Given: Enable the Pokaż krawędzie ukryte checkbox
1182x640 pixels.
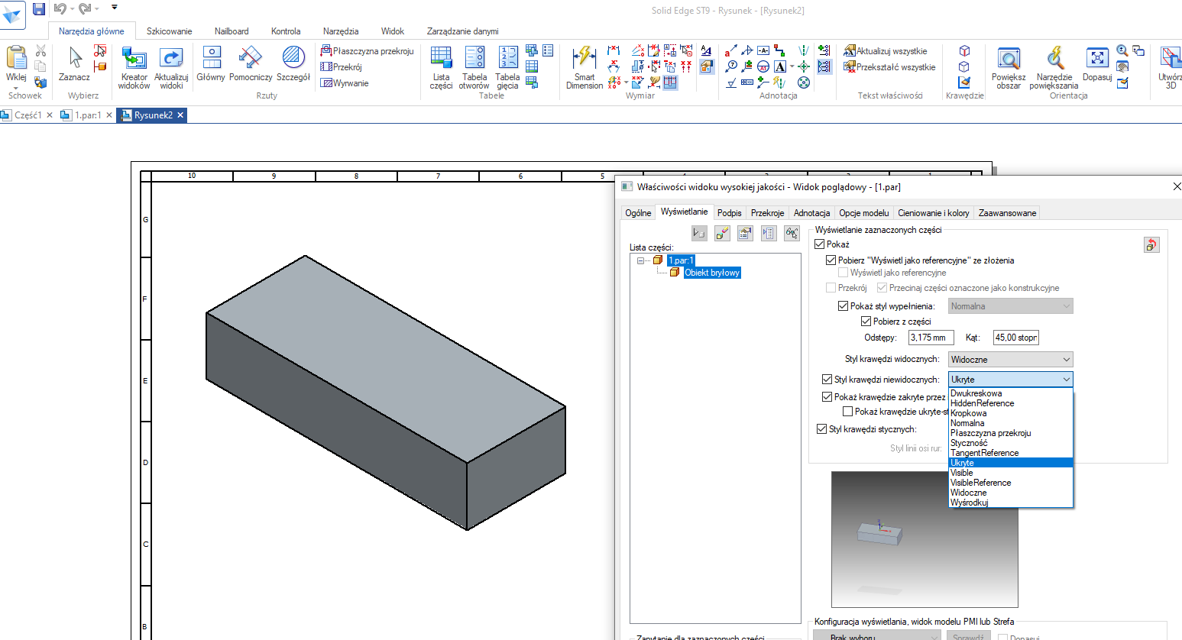Looking at the screenshot, I should (x=847, y=412).
